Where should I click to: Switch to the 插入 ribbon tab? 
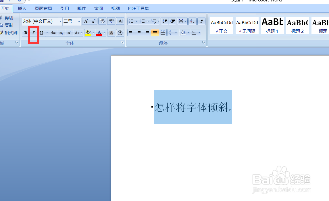(x=22, y=8)
